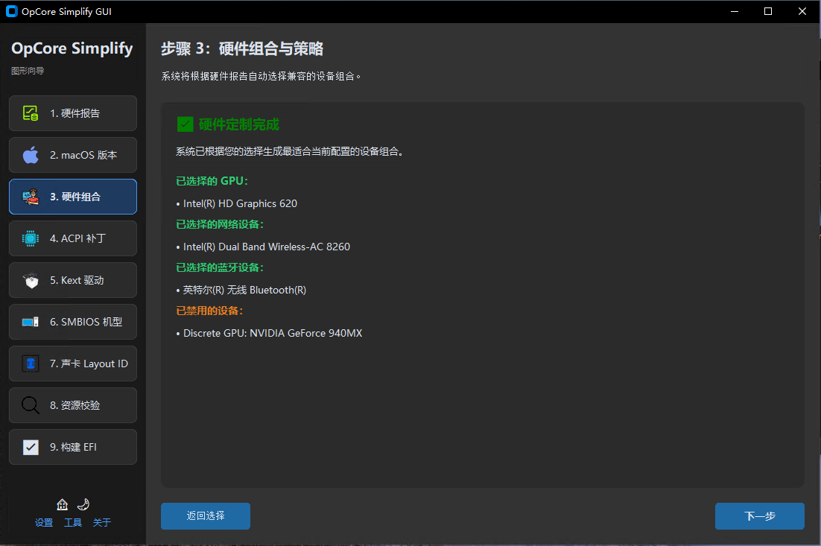Click the 已选择的网络设备: heading

point(220,224)
